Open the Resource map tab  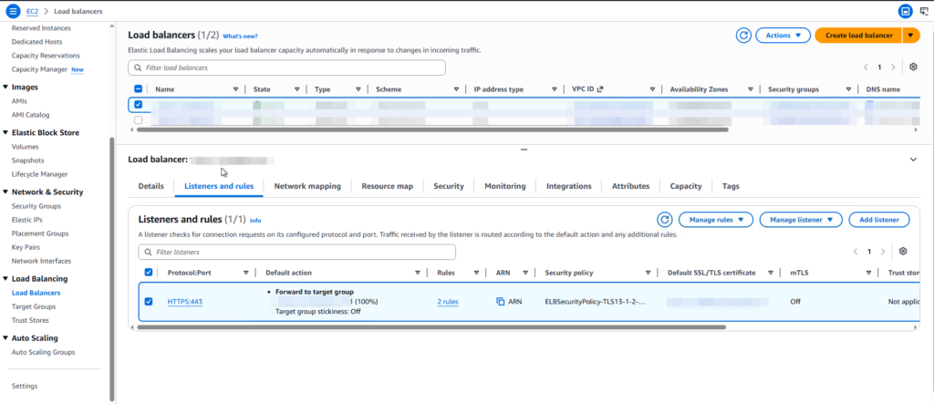click(x=387, y=186)
